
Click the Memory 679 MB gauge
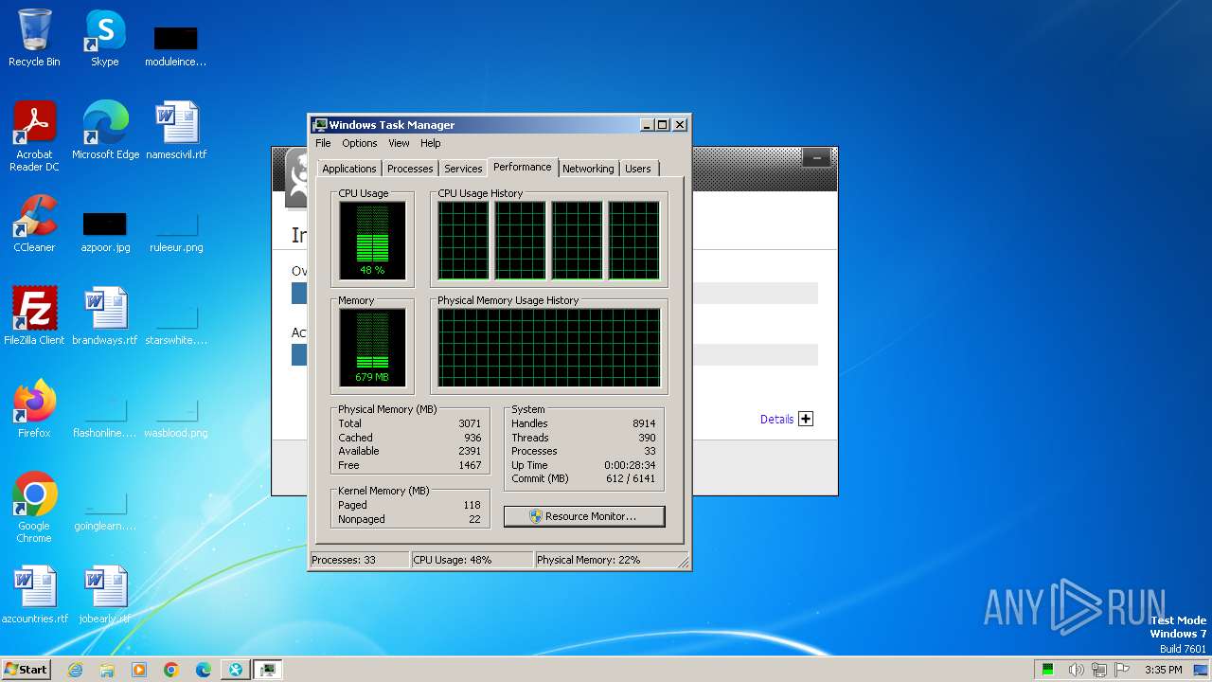[x=372, y=348]
